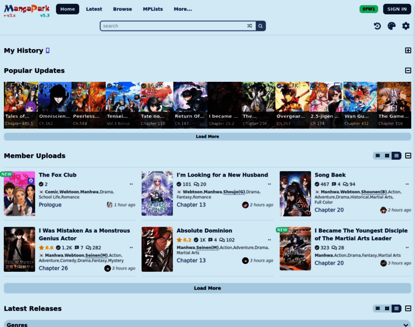Click the MangaPark logo
The image size is (415, 327).
coord(27,9)
